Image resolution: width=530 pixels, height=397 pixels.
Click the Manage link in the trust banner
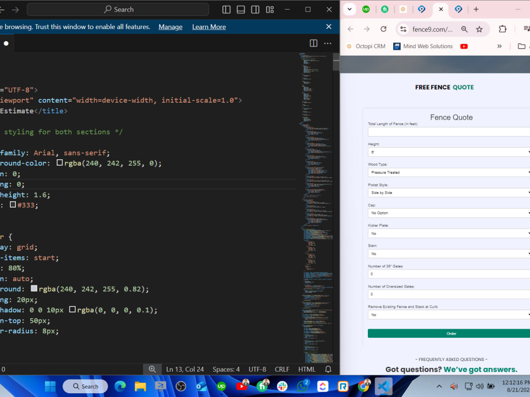pyautogui.click(x=170, y=26)
